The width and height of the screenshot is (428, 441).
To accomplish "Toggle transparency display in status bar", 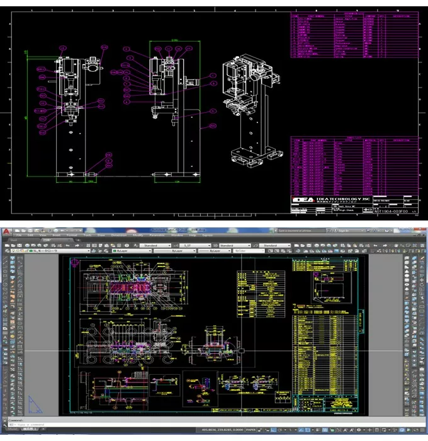I will (325, 430).
